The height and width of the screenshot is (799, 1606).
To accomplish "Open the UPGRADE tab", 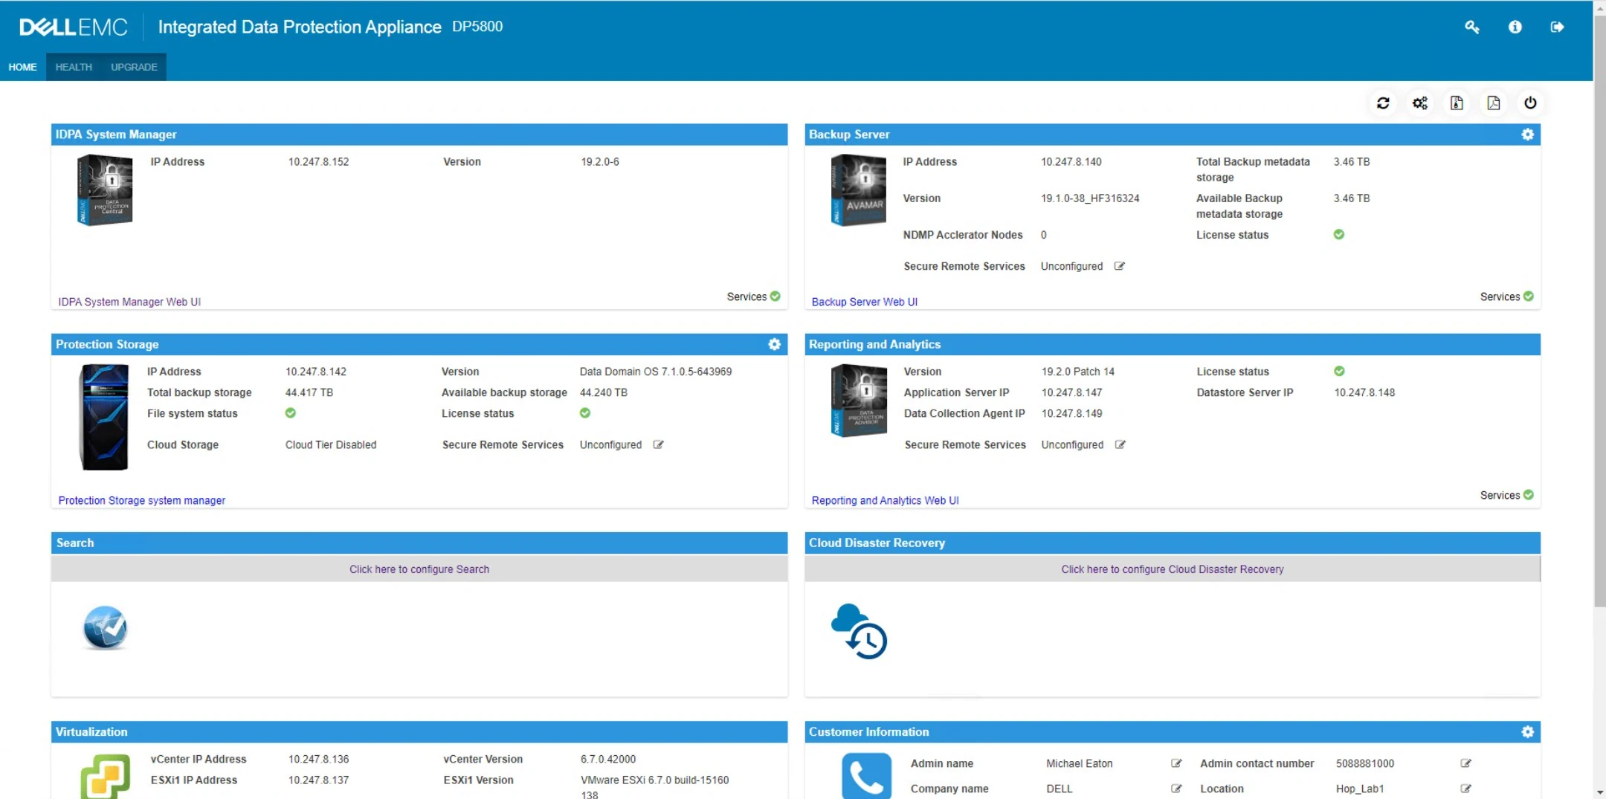I will pos(134,66).
